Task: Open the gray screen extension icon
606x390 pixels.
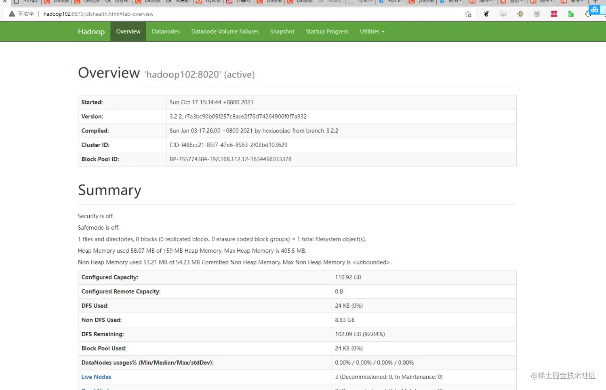Action: (x=503, y=14)
